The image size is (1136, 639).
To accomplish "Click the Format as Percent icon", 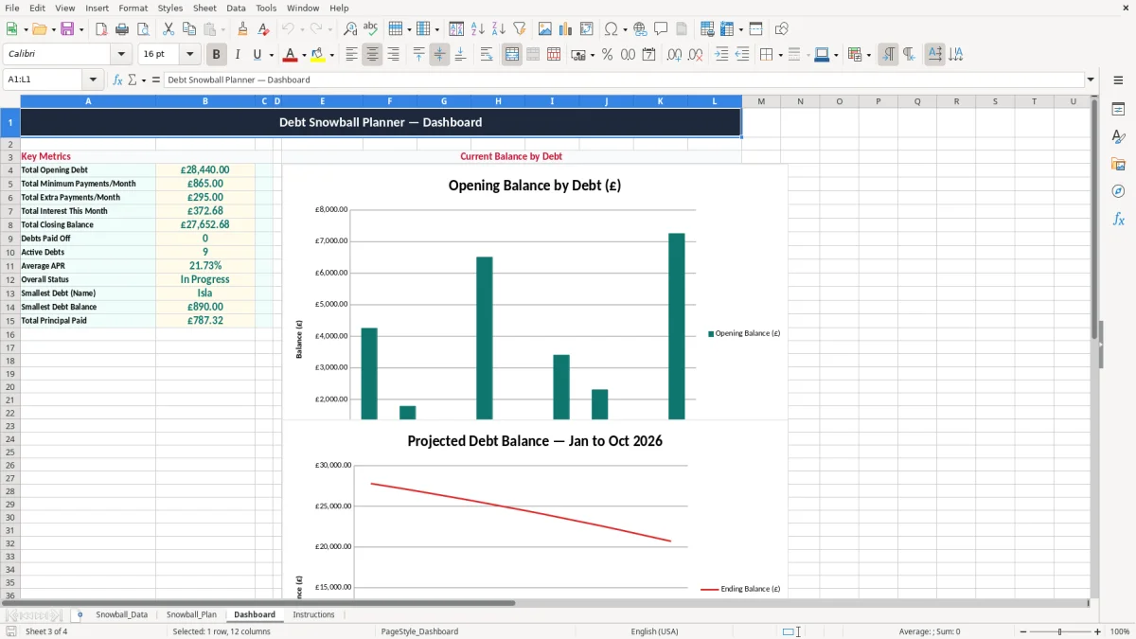I will click(607, 55).
